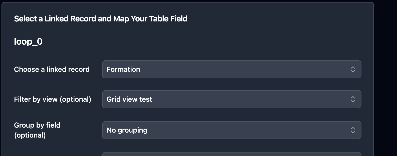Viewport: 397px width, 156px height.
Task: Click the Filter by view (optional) label
Action: click(52, 99)
